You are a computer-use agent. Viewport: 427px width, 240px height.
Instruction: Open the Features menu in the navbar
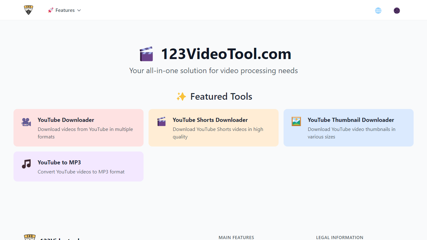pyautogui.click(x=65, y=10)
